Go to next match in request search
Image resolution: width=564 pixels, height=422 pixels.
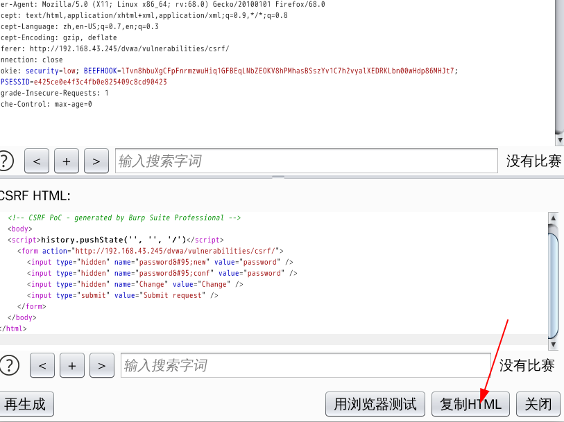pyautogui.click(x=96, y=161)
